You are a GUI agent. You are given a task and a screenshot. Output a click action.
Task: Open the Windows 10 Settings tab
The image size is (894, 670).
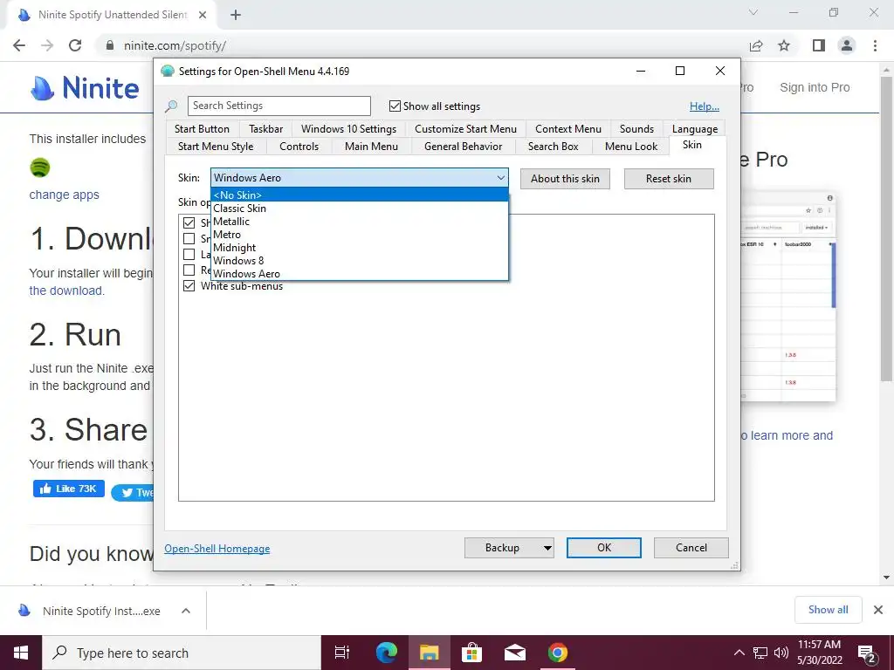[349, 129]
